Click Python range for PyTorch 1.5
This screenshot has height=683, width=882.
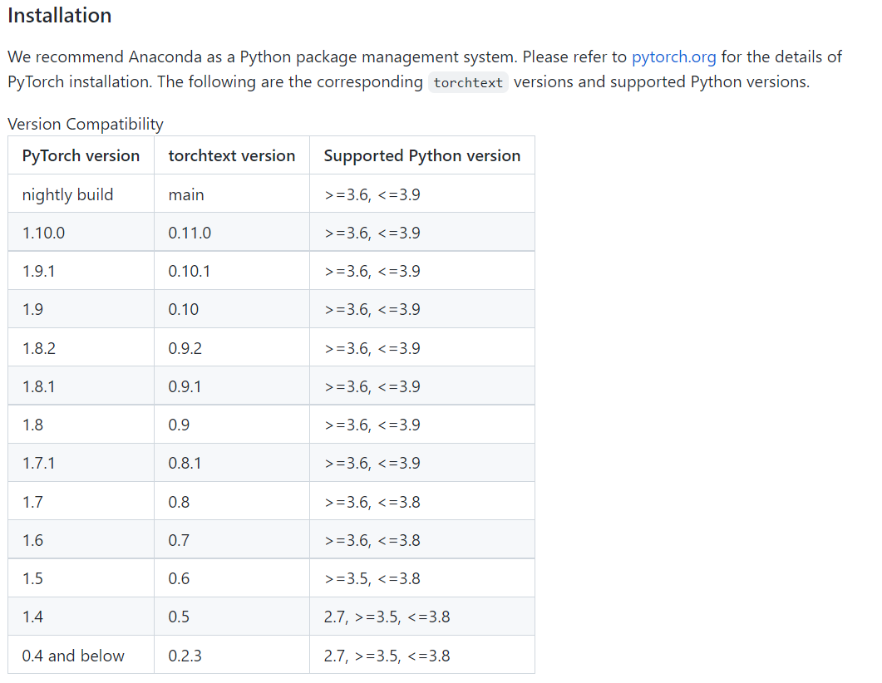(421, 578)
